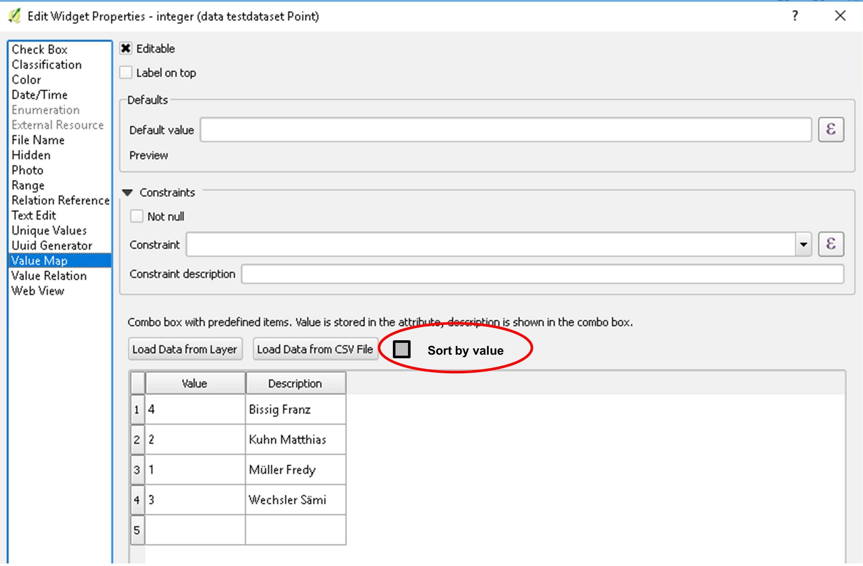Click the empty Value cell in row 5

[x=194, y=529]
